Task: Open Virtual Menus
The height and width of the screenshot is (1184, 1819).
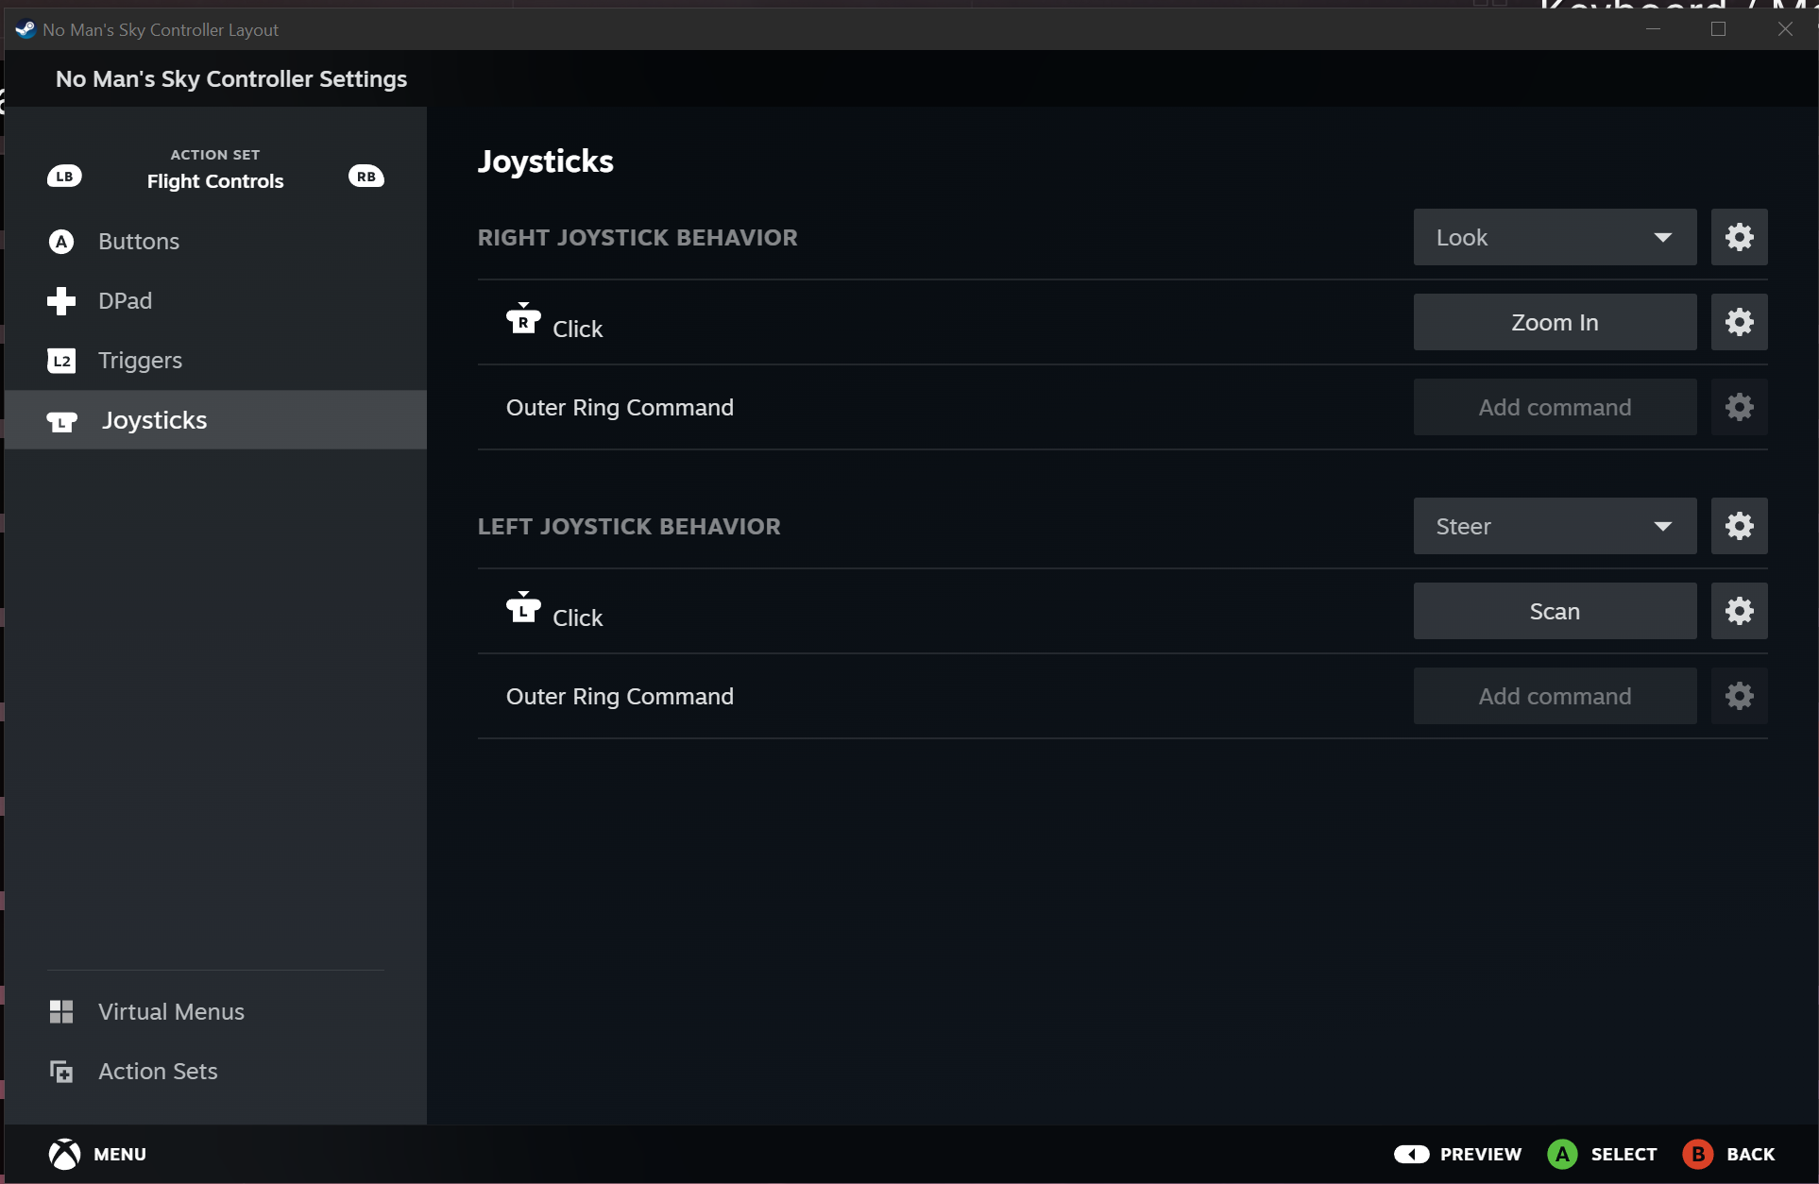Action: click(x=170, y=1011)
